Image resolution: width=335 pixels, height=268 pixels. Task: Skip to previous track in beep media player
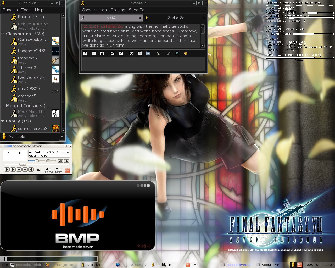pyautogui.click(x=7, y=170)
